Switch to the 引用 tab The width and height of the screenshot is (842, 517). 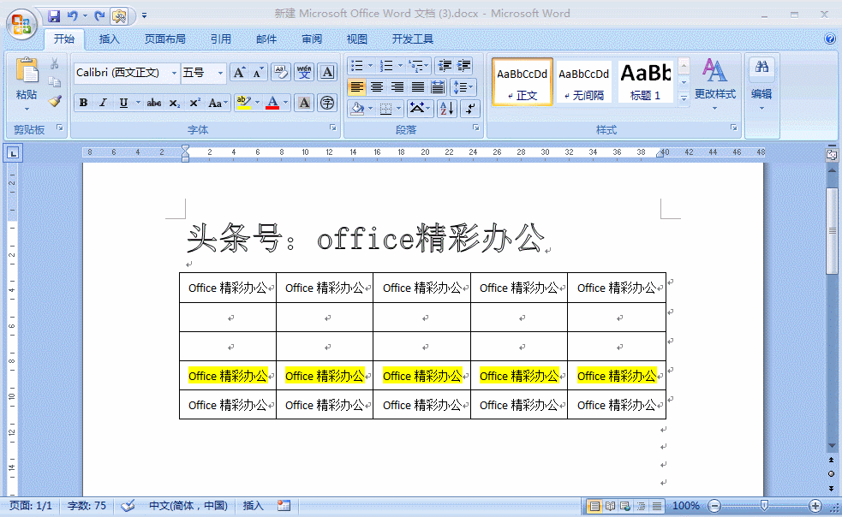(221, 39)
